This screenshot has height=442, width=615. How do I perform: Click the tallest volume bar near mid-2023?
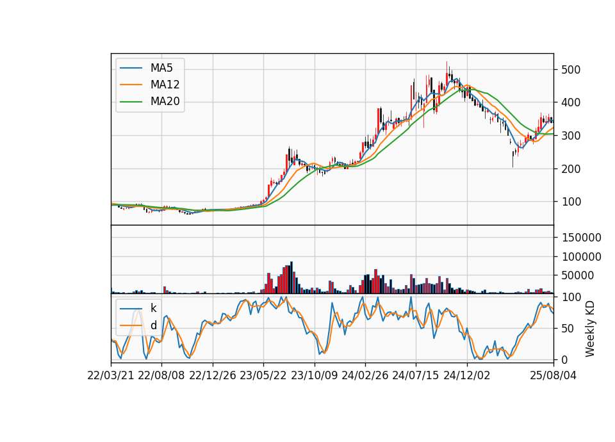(291, 277)
